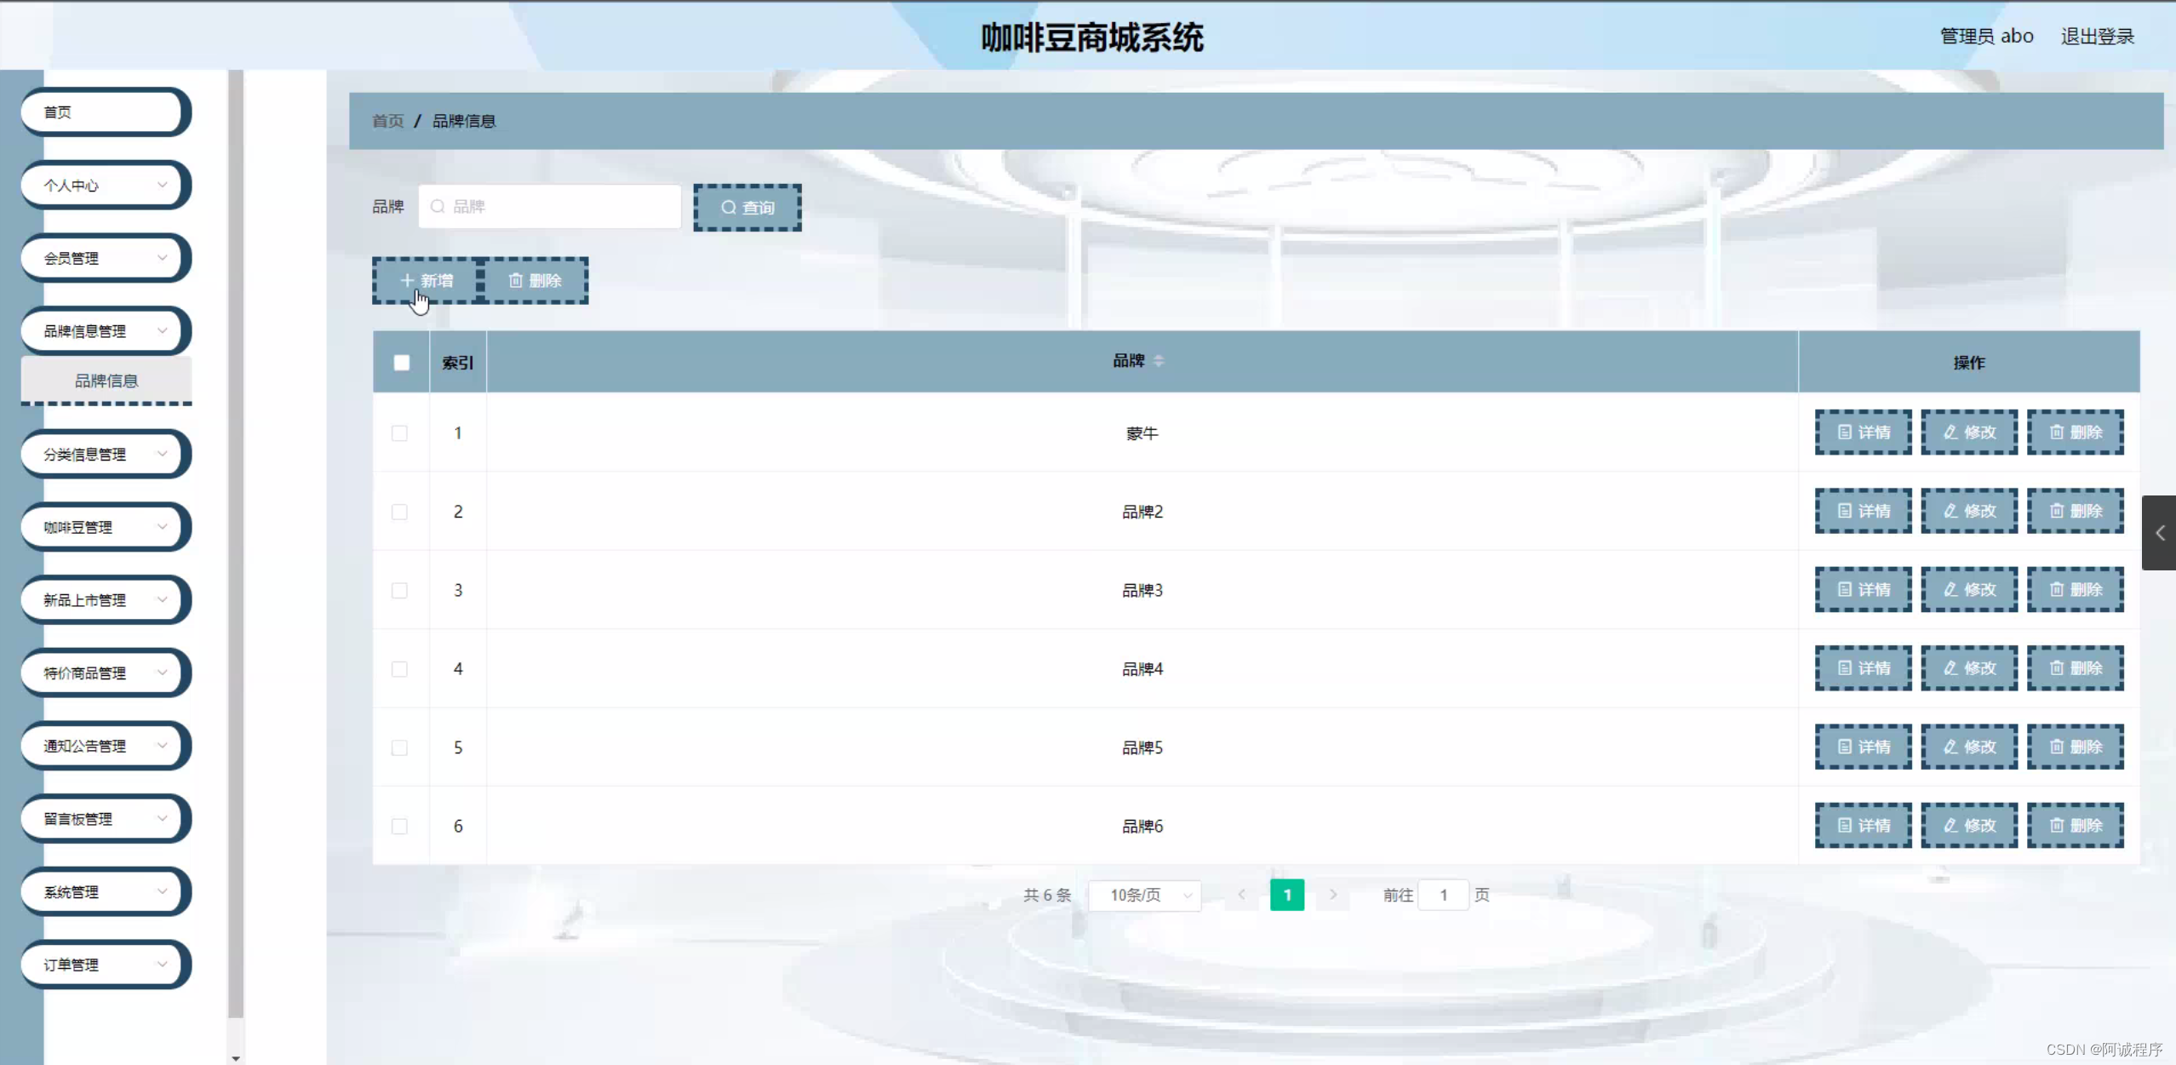Image resolution: width=2176 pixels, height=1065 pixels.
Task: Click the magnifier query button (查询)
Action: click(747, 208)
